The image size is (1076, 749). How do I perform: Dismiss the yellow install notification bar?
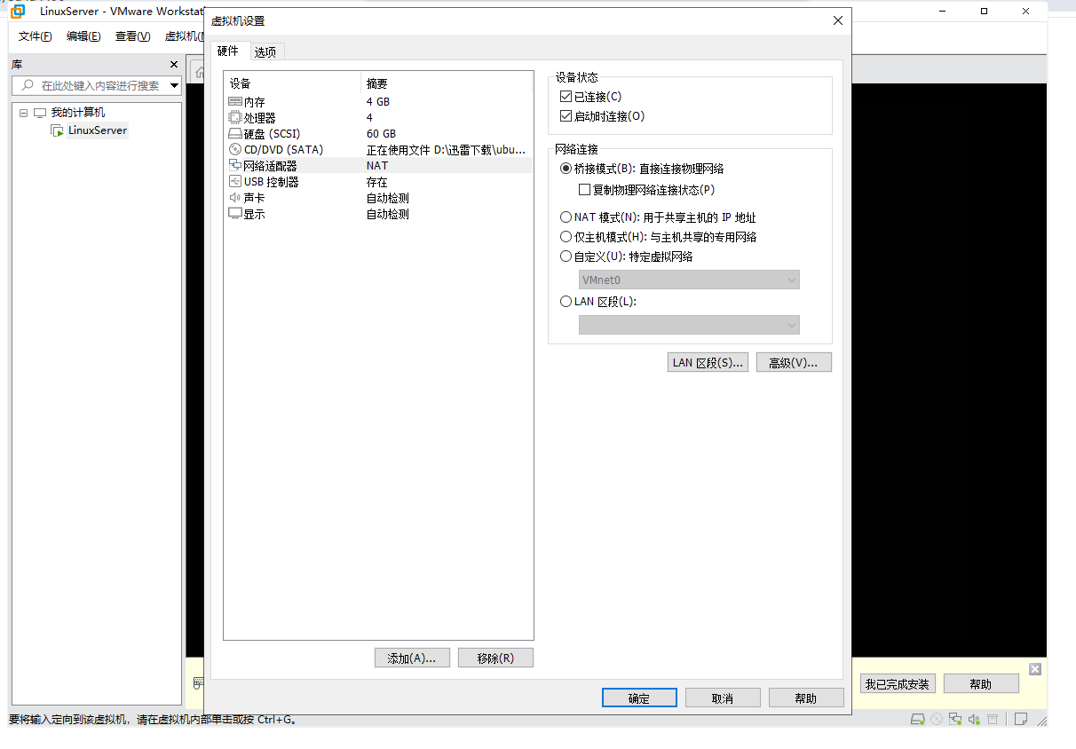click(x=1034, y=668)
